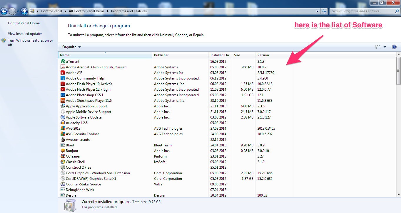The height and width of the screenshot is (213, 401).
Task: Open the address bar history dropdown
Action: tap(318, 11)
